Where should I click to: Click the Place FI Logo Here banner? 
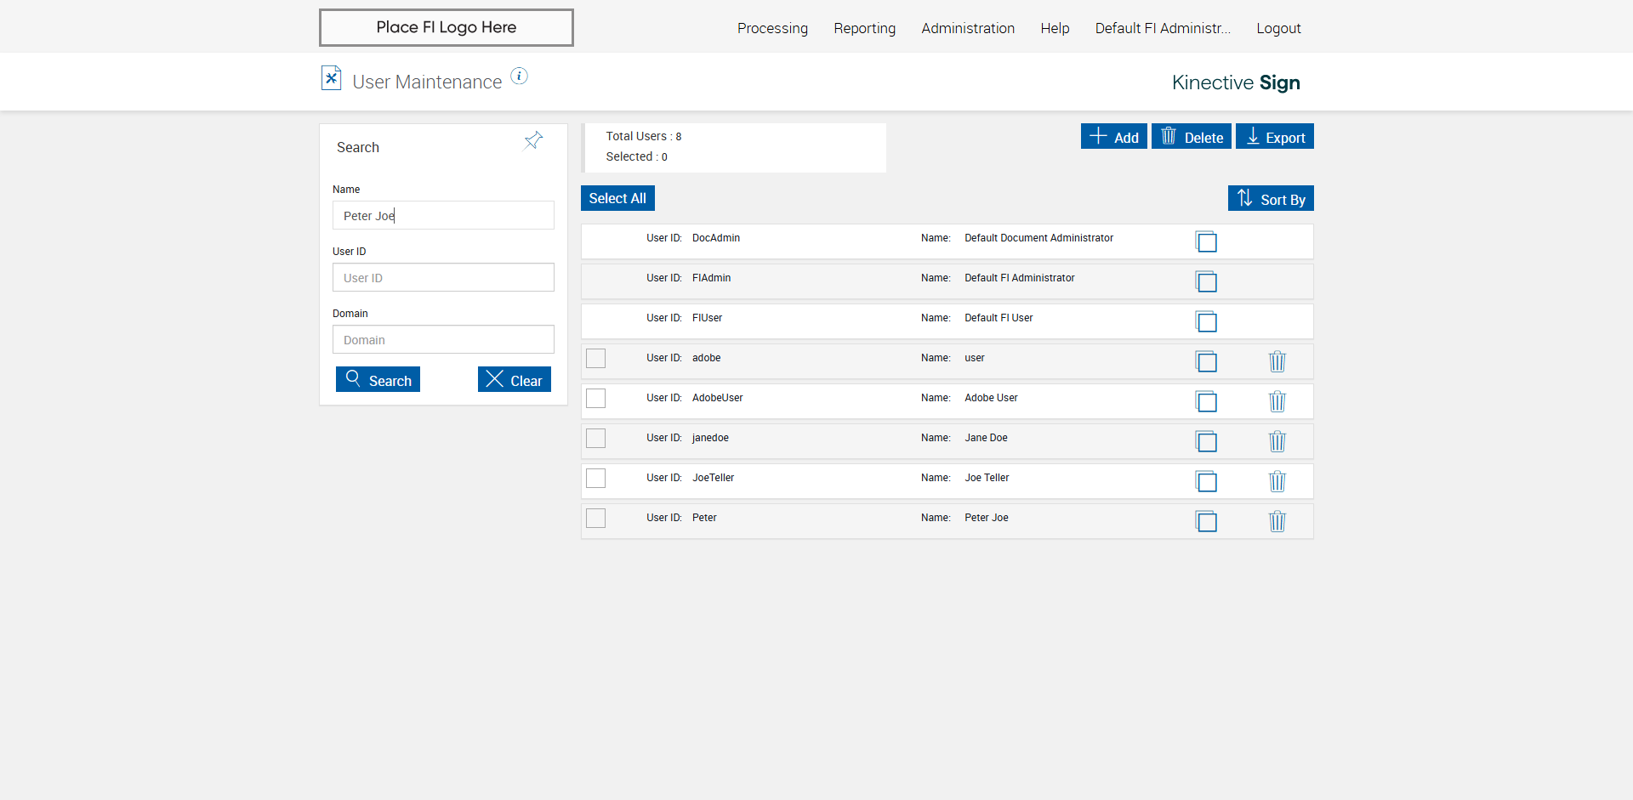(447, 27)
